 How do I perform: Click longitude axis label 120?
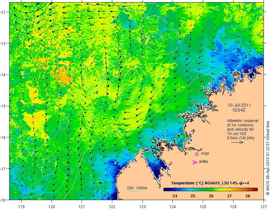pyautogui.click(x=52, y=207)
